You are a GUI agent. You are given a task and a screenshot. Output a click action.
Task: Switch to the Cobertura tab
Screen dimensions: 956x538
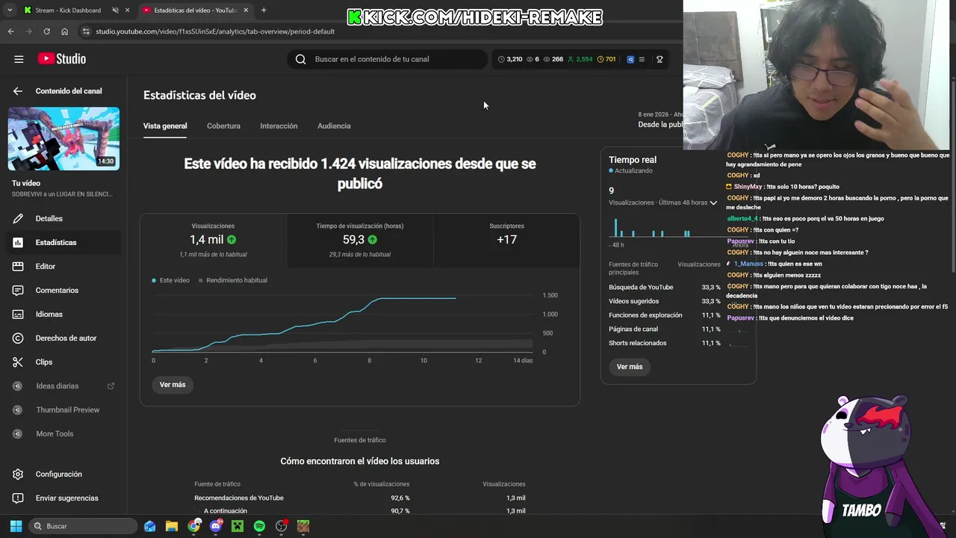[223, 126]
